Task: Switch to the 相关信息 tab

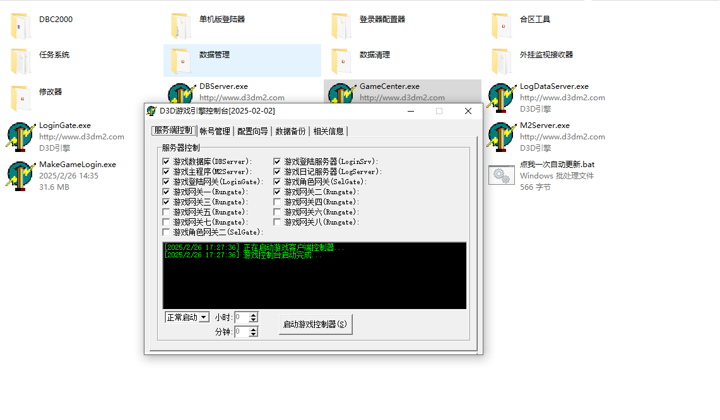Action: [328, 131]
